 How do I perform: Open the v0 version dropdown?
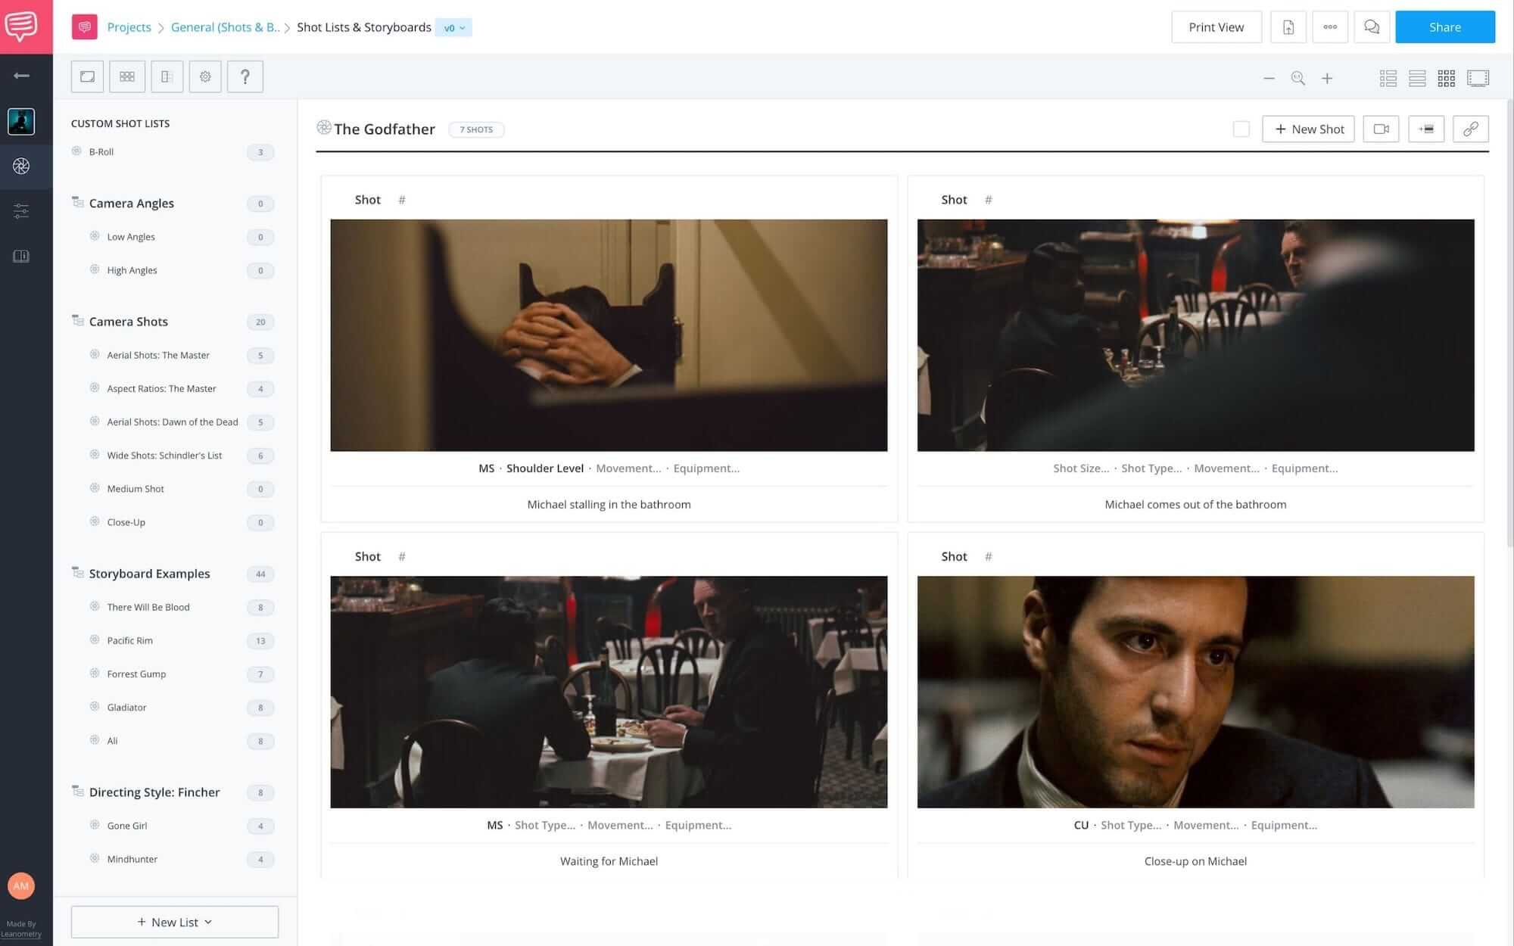tap(453, 28)
